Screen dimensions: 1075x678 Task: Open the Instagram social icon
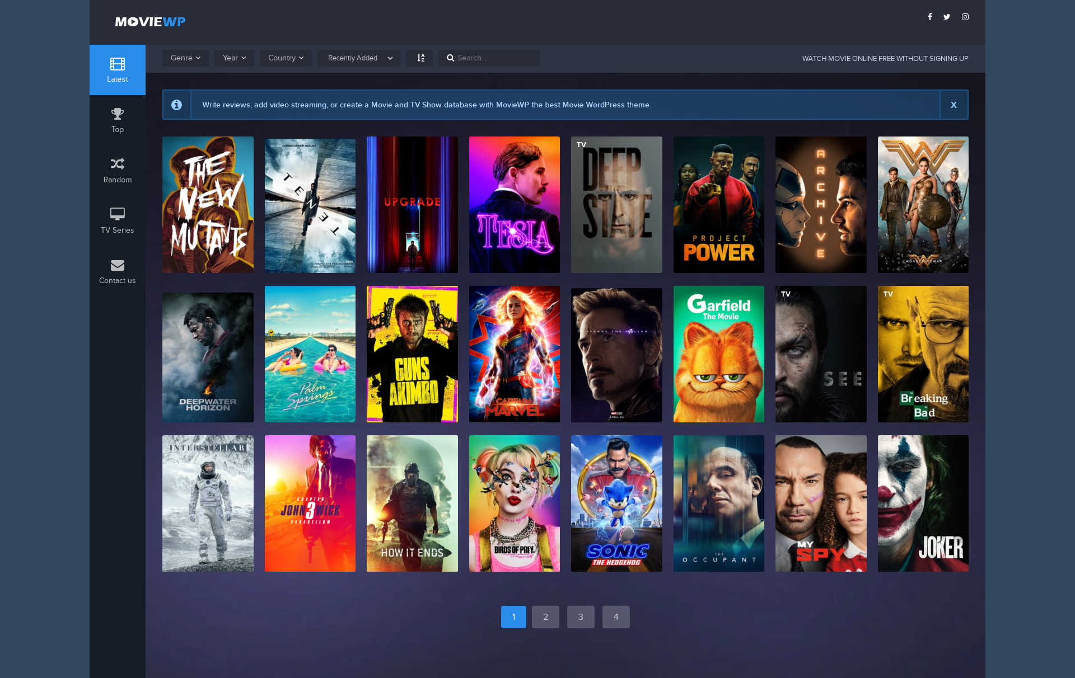[x=965, y=17]
